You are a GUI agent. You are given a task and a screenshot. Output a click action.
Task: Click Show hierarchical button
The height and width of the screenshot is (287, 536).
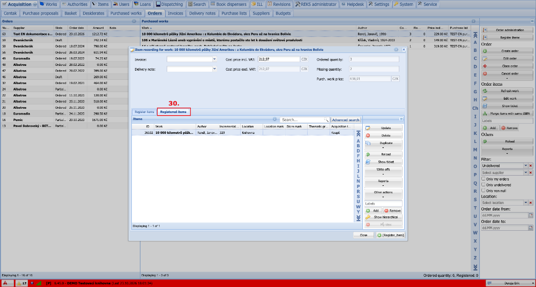(383, 217)
